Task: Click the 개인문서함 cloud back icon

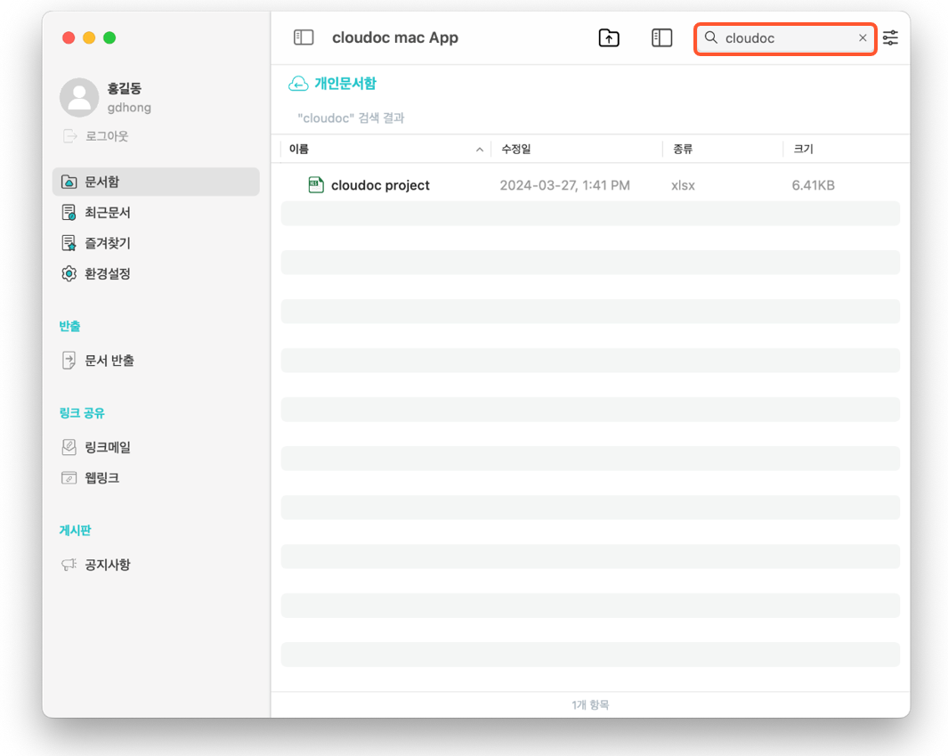Action: (x=298, y=84)
